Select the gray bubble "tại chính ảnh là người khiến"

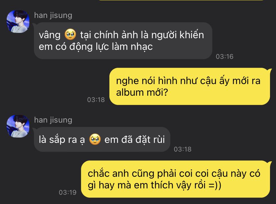point(123,41)
